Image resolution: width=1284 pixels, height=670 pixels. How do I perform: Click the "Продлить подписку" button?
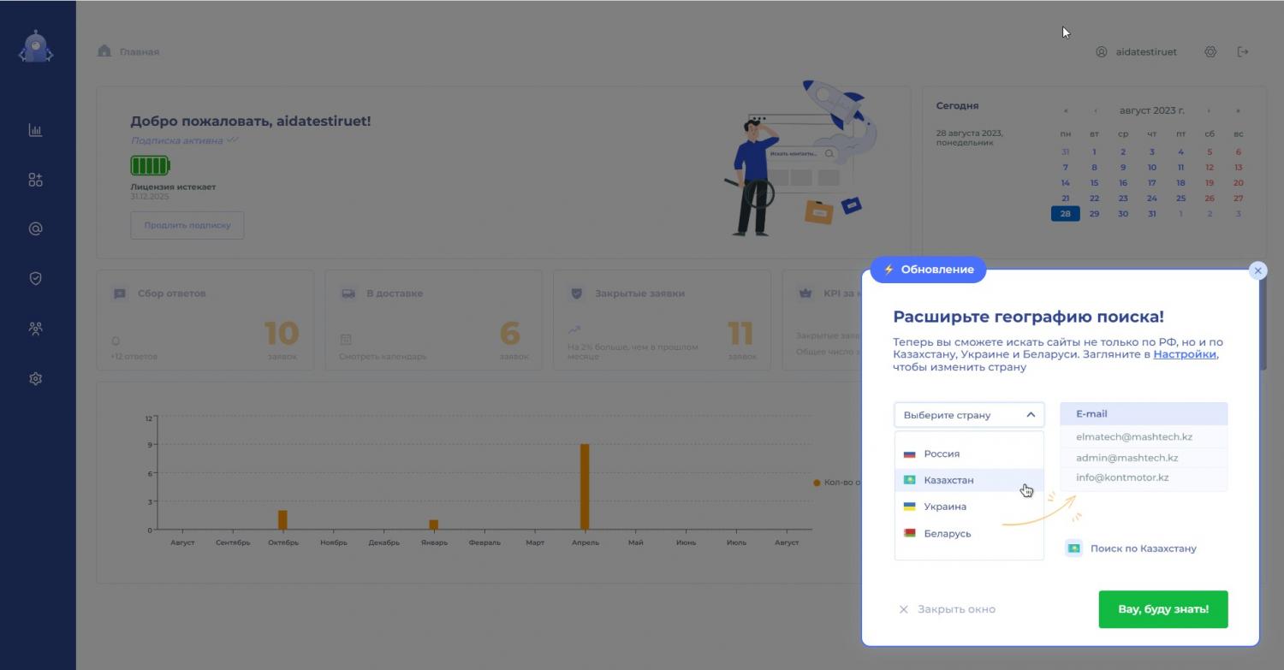click(x=187, y=226)
